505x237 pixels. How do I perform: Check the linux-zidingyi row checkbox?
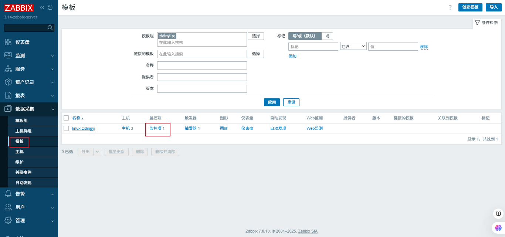tap(66, 128)
